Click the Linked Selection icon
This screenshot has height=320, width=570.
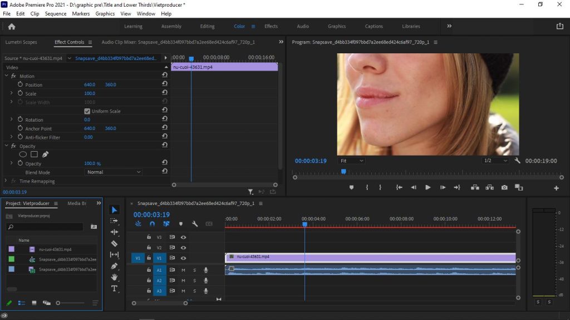(166, 224)
